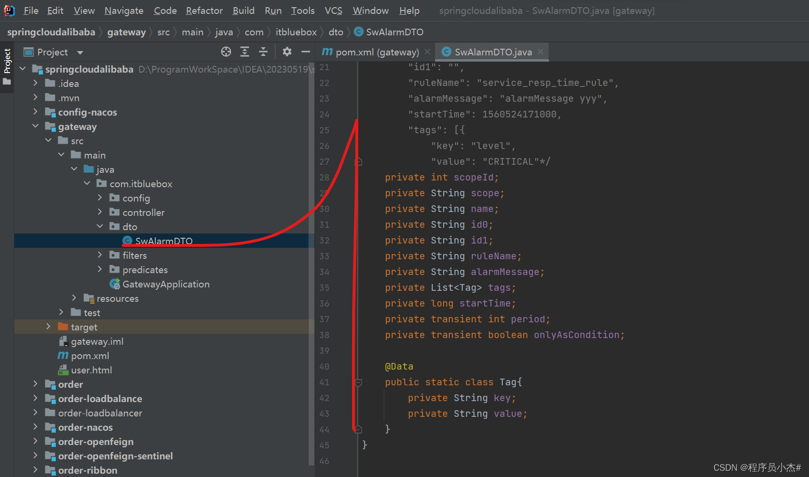Click the Maven icon on pom.xml tab
Image resolution: width=809 pixels, height=477 pixels.
click(x=327, y=52)
